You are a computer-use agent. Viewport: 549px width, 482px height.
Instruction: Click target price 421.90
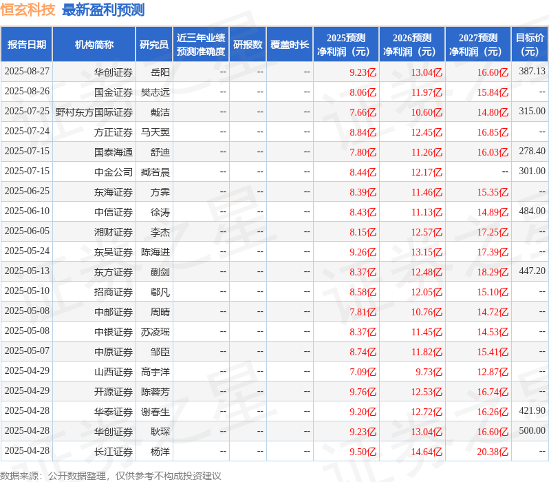click(532, 411)
